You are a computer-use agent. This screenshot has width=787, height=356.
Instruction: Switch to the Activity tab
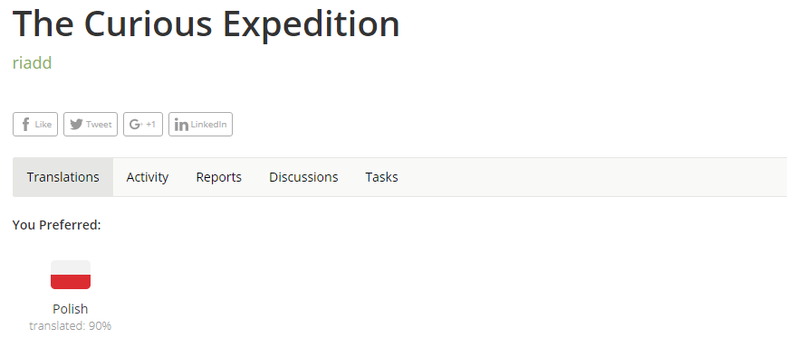148,177
